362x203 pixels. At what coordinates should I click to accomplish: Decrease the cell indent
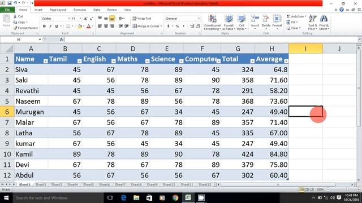click(120, 27)
